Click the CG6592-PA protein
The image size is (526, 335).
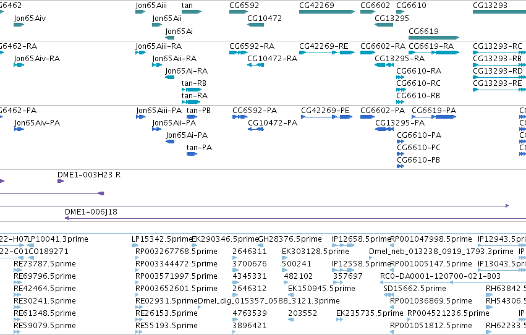[240, 117]
